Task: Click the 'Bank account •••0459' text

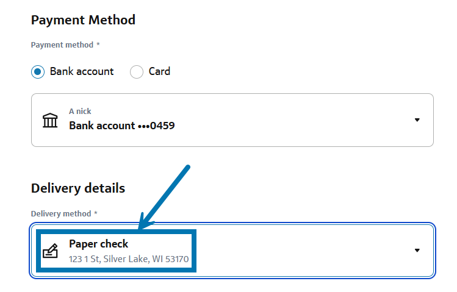Action: (121, 126)
